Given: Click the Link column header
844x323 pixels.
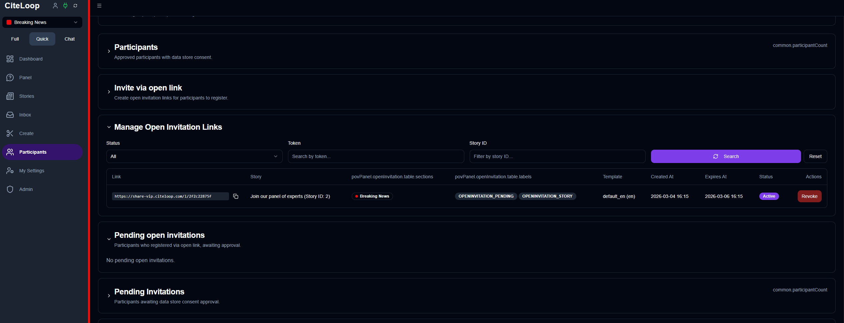Looking at the screenshot, I should tap(116, 177).
